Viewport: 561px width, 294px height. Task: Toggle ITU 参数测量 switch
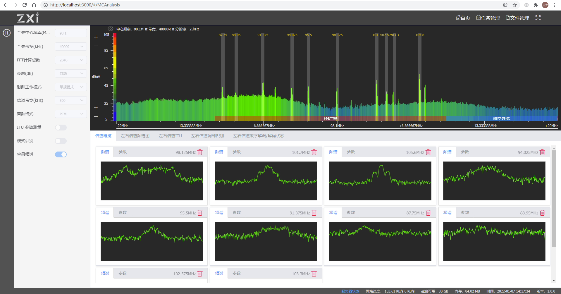click(61, 128)
